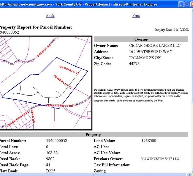Click the owner name CEDAR GROVE LAKES LLC

(x=155, y=46)
